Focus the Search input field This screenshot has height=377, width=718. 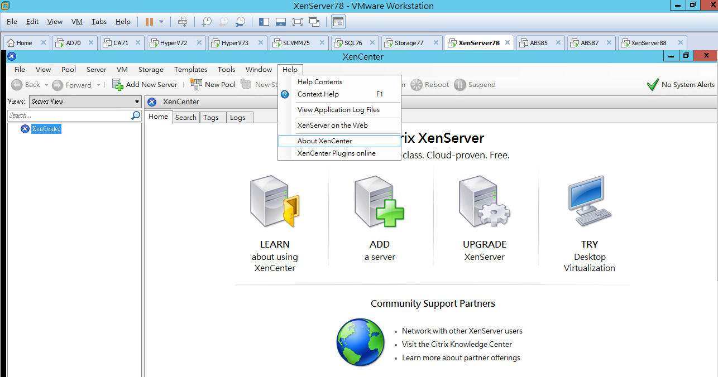(69, 115)
